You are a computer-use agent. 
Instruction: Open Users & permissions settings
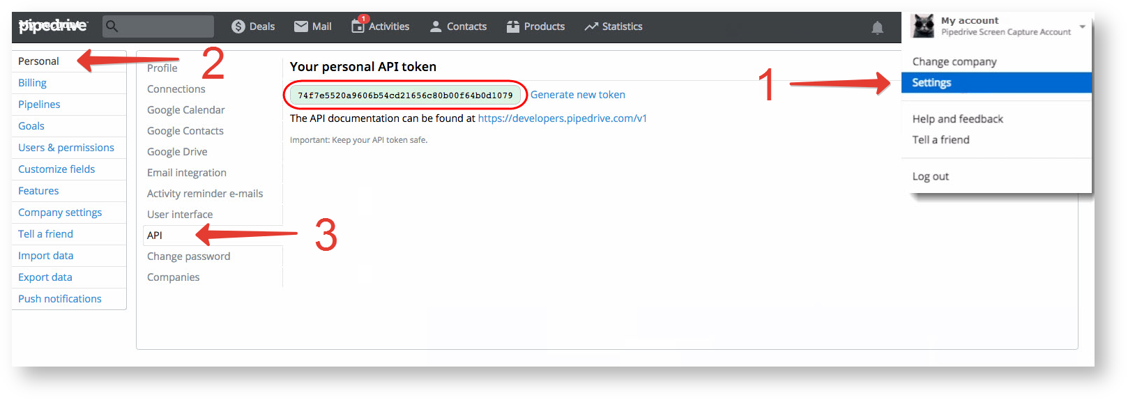69,148
